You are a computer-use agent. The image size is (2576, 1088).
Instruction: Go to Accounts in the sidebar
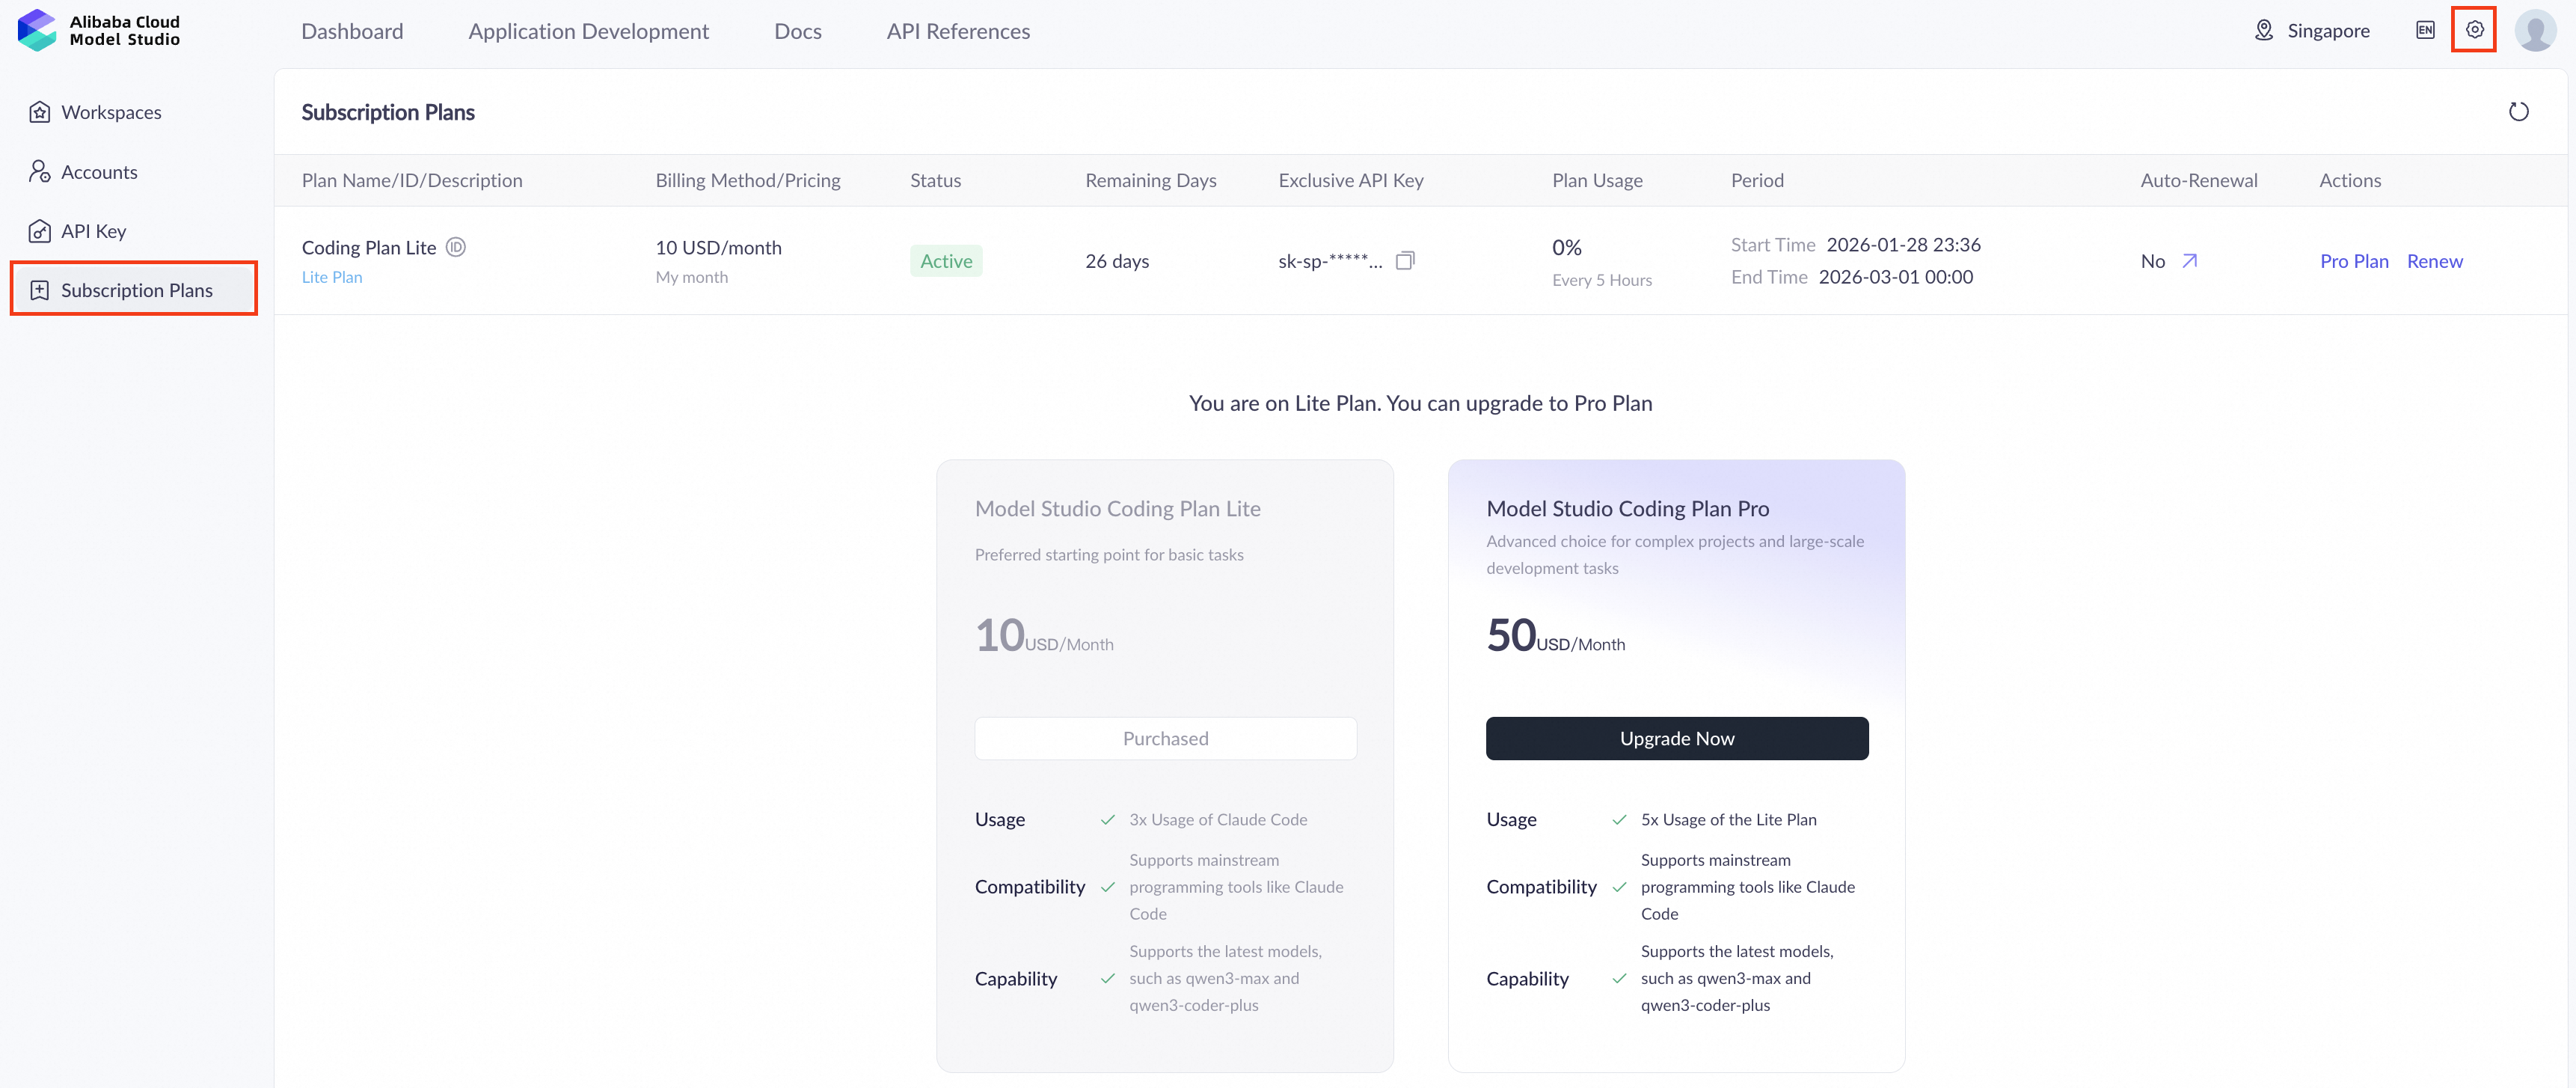point(99,172)
